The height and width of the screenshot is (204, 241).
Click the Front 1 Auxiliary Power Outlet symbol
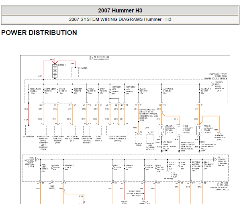[x=200, y=131]
